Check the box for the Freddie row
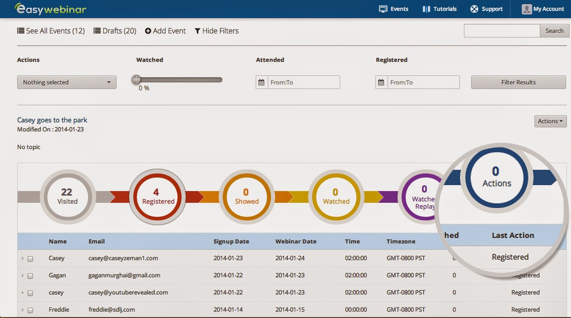This screenshot has height=318, width=571. click(30, 310)
